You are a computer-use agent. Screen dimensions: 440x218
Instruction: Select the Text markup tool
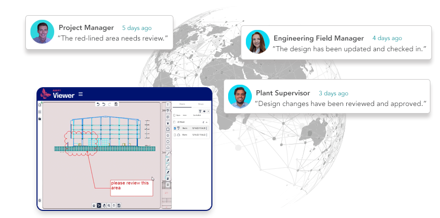(168, 104)
